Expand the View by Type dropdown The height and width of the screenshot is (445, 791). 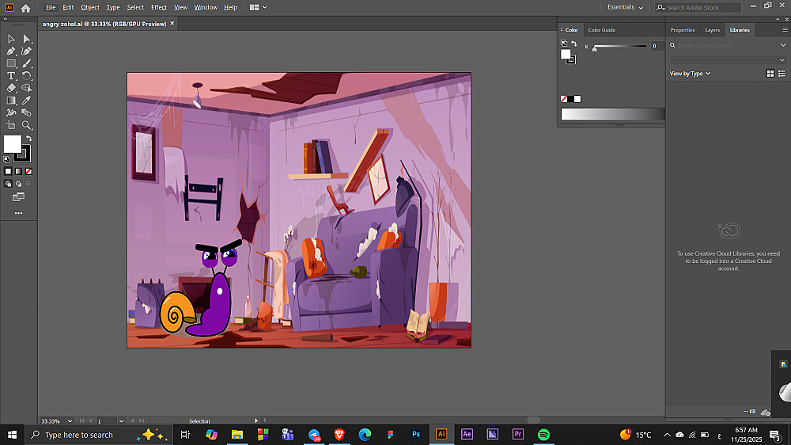point(690,74)
